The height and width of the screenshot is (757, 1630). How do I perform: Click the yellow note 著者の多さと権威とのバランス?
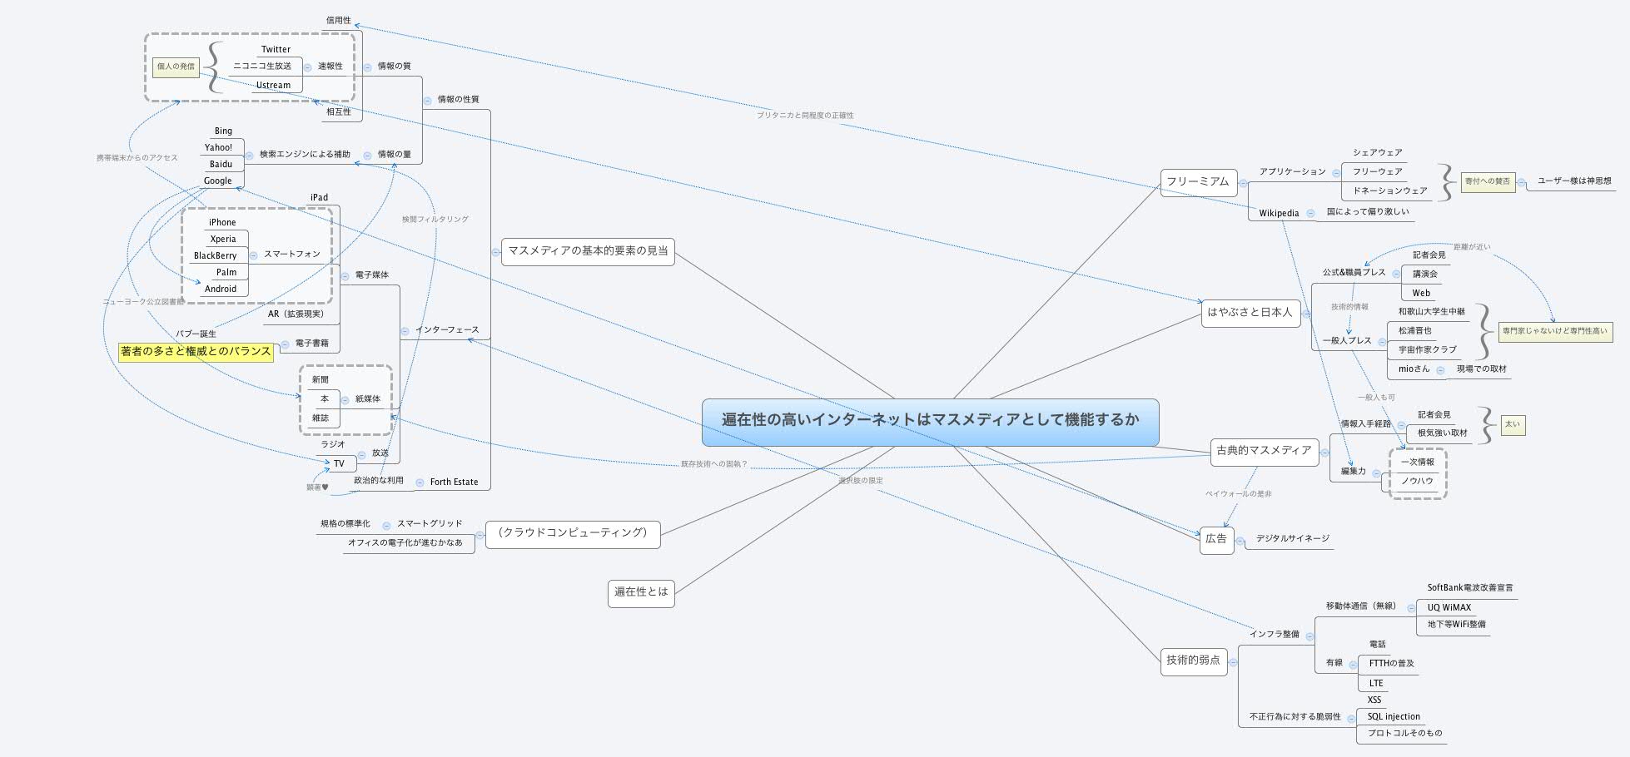(194, 352)
